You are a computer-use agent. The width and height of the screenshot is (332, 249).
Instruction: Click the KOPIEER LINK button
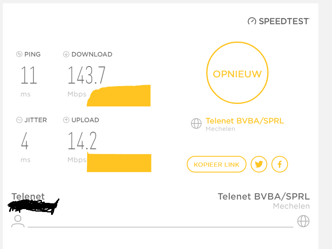click(217, 165)
